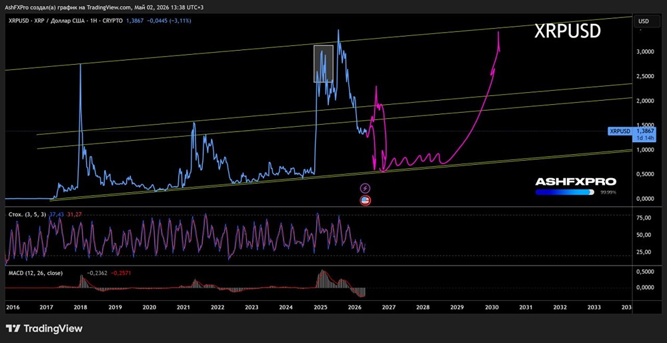Click the 2030 label on the time axis

[x=492, y=307]
